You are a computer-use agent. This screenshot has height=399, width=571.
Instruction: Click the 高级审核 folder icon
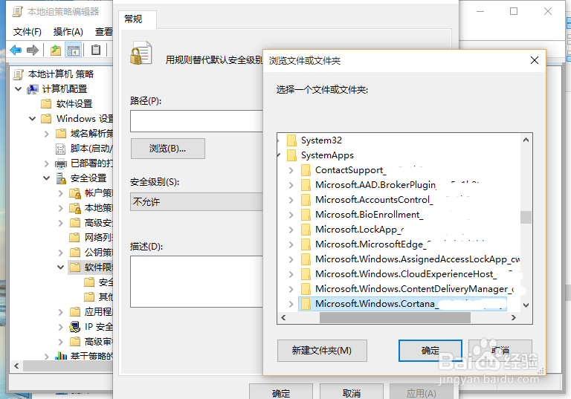(74, 342)
